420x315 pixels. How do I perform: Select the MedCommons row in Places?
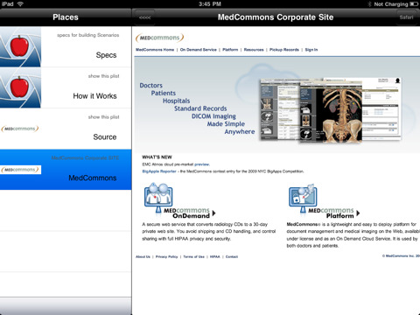point(66,170)
